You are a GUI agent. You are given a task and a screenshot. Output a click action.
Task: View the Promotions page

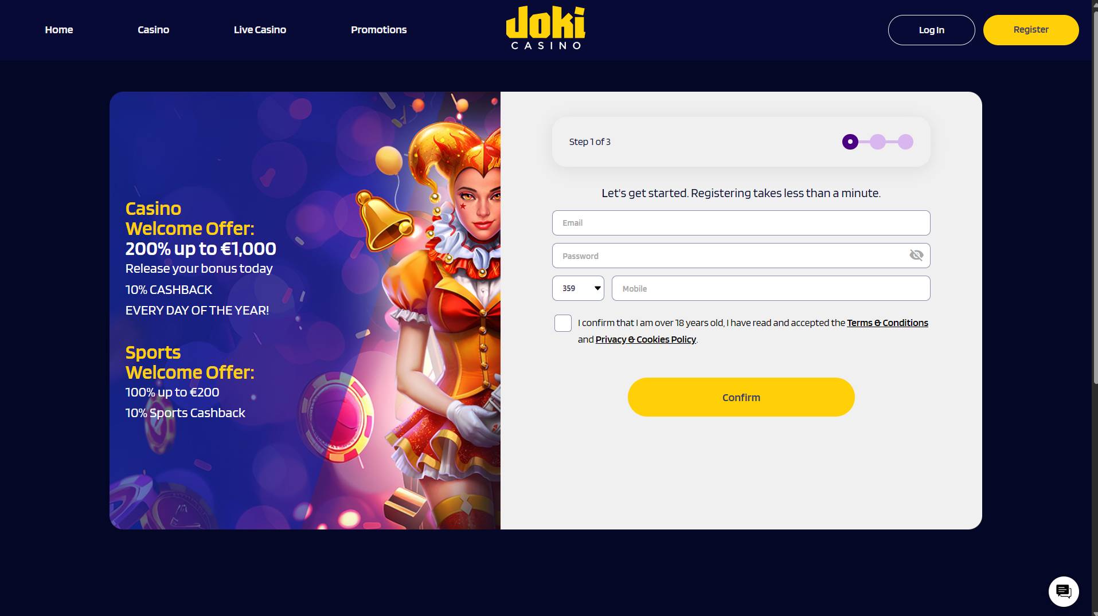click(378, 30)
